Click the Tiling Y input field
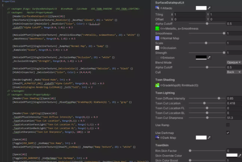 (x=226, y=15)
